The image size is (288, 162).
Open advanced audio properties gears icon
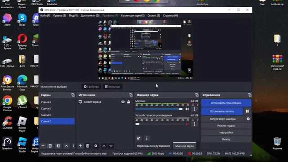coord(139,138)
